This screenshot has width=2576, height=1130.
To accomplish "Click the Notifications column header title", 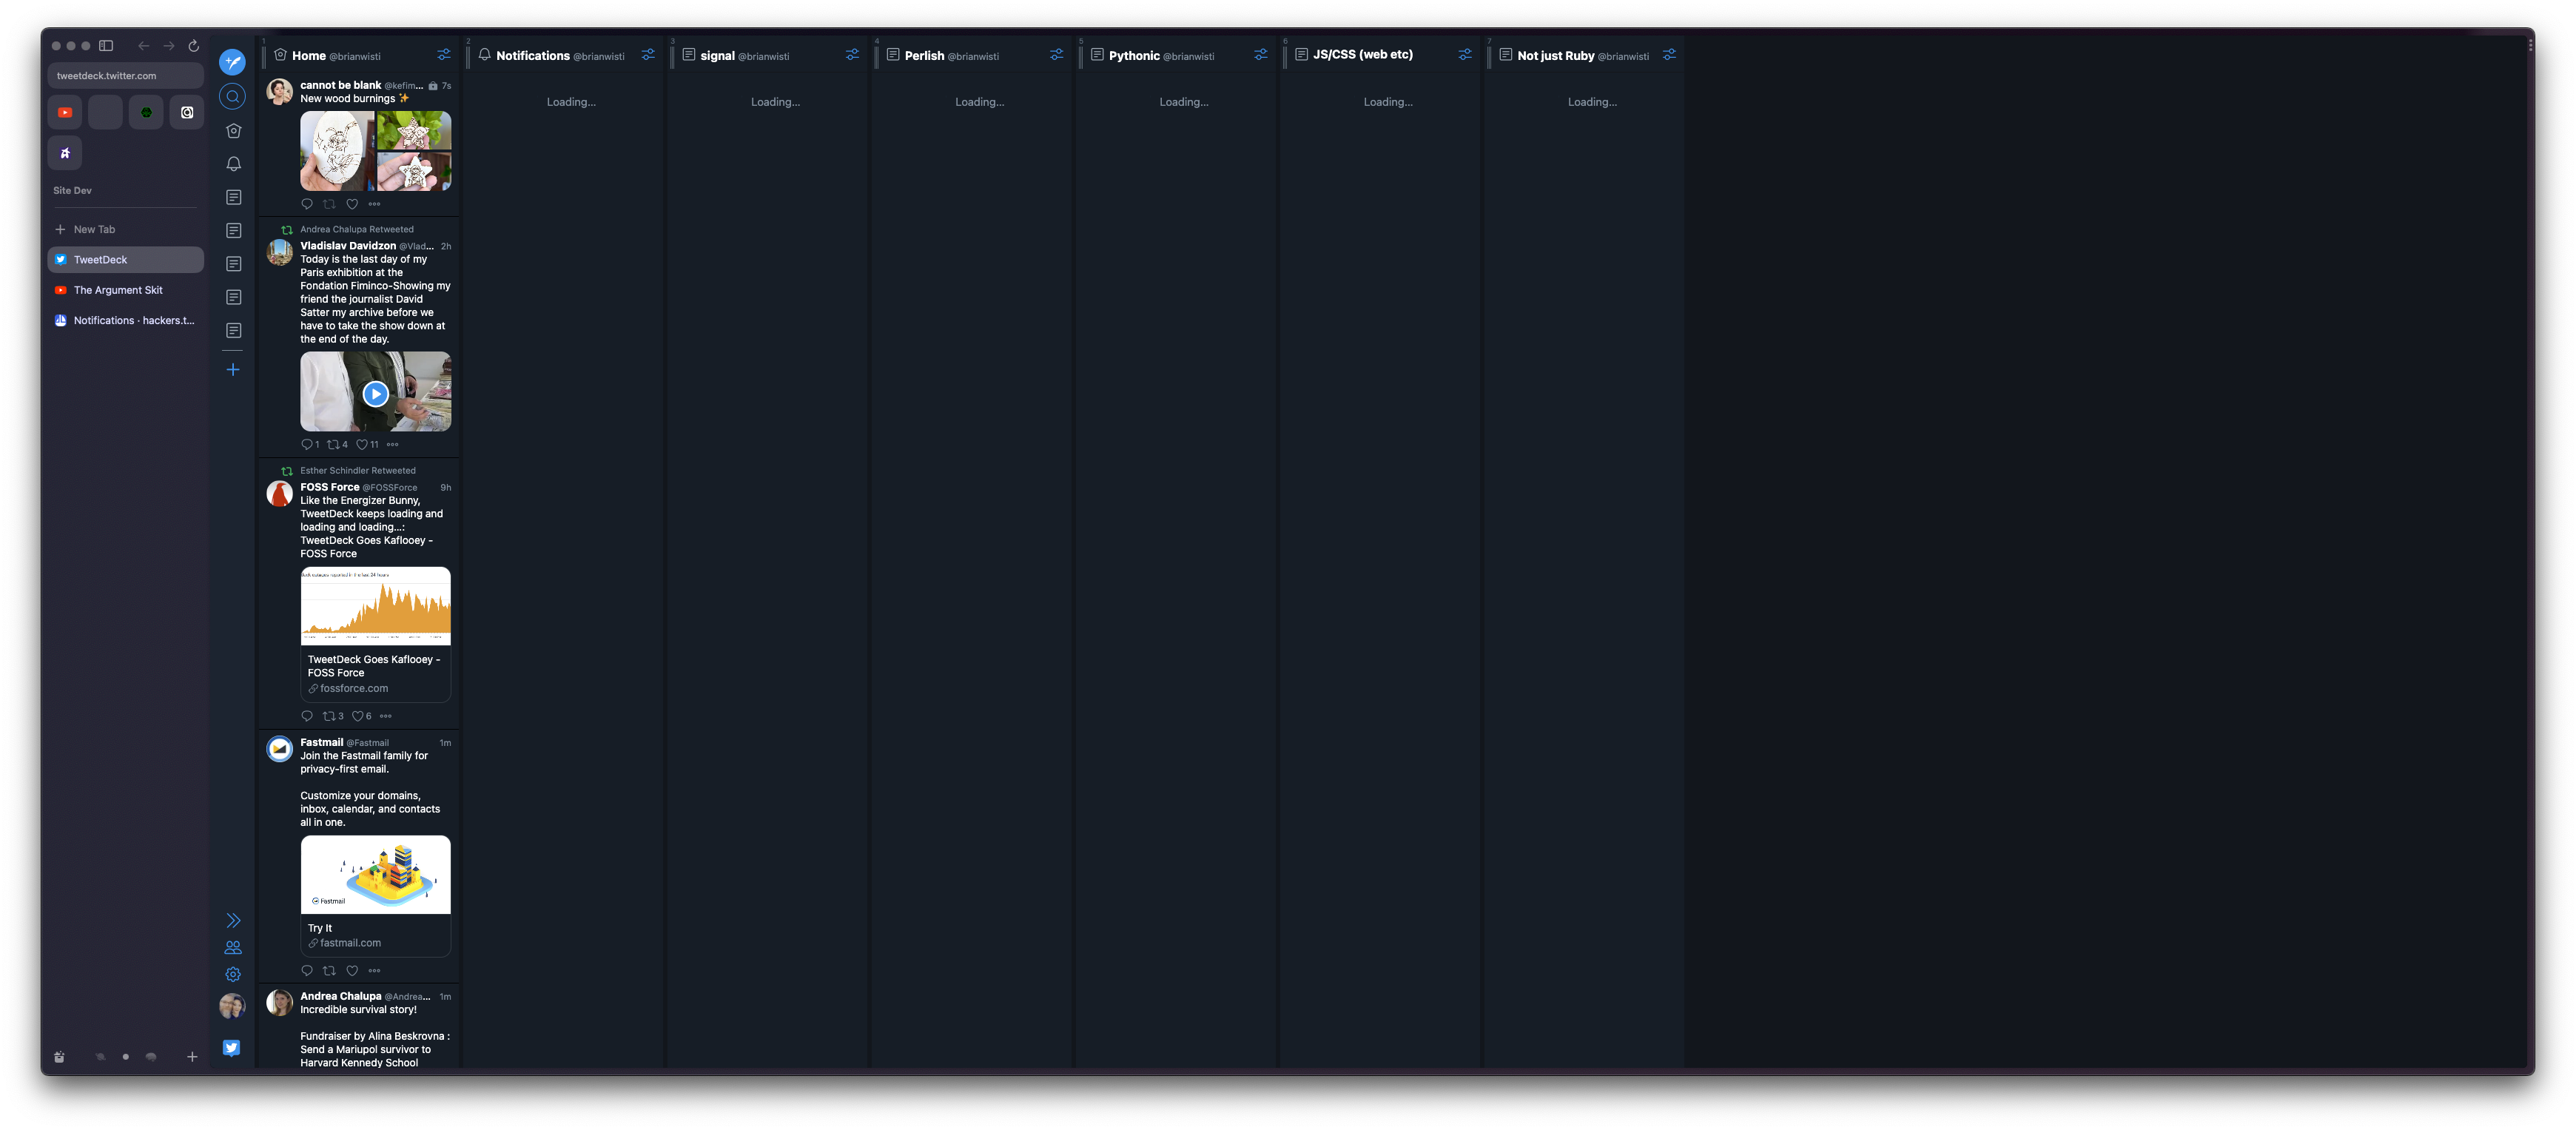I will point(533,56).
